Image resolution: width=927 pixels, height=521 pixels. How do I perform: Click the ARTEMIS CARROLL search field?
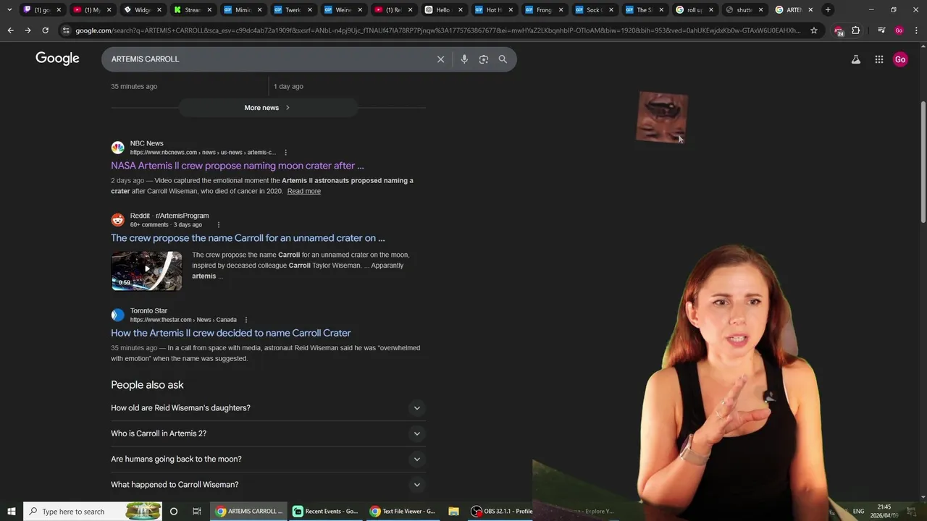pyautogui.click(x=268, y=59)
